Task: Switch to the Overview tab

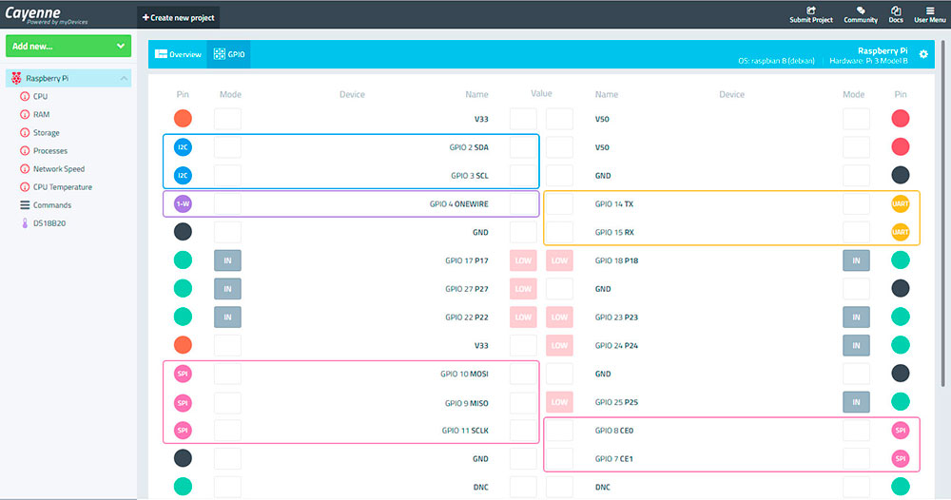Action: pyautogui.click(x=178, y=55)
